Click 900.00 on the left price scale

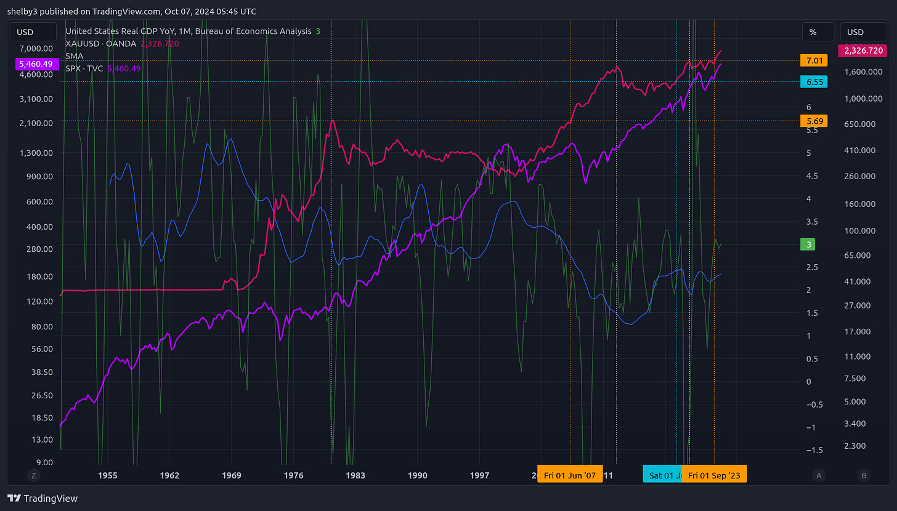(41, 176)
